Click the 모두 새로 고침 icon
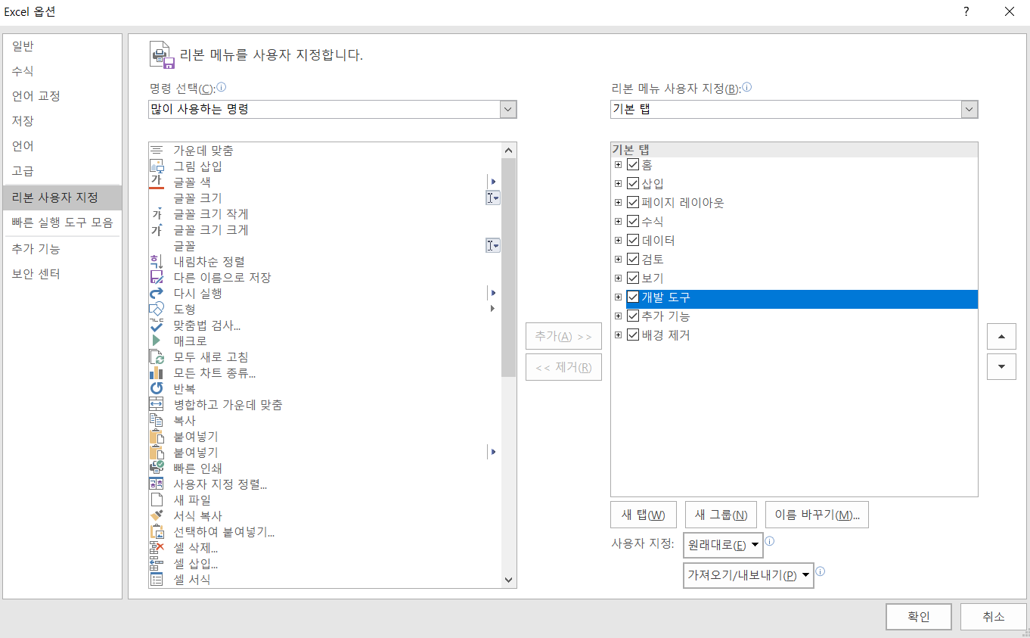Image resolution: width=1030 pixels, height=638 pixels. (157, 357)
